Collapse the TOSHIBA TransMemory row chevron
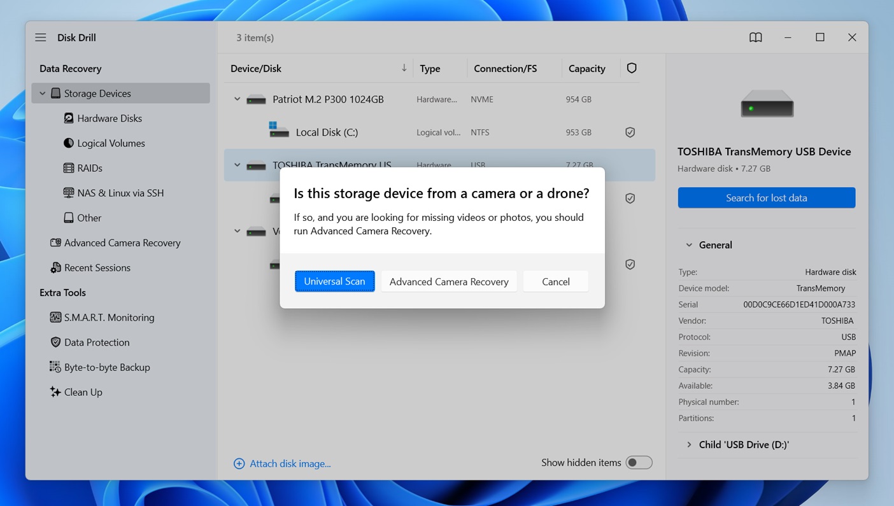This screenshot has width=894, height=506. coord(237,165)
